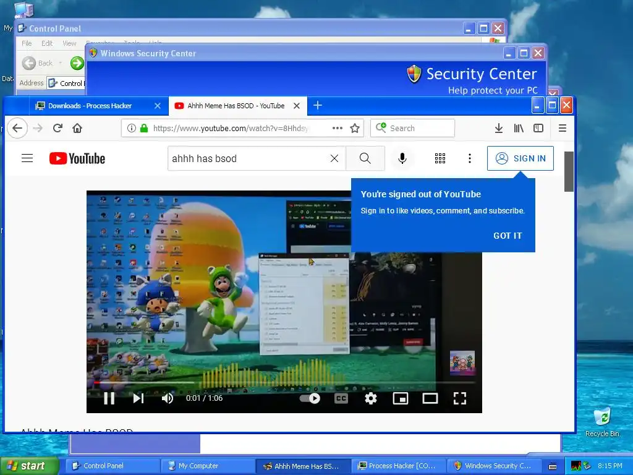Open the Edit menu in Control Panel

[47, 43]
